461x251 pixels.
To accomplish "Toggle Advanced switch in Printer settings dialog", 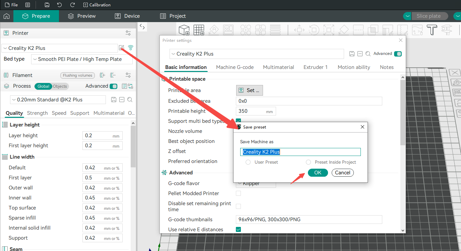I will pos(398,54).
